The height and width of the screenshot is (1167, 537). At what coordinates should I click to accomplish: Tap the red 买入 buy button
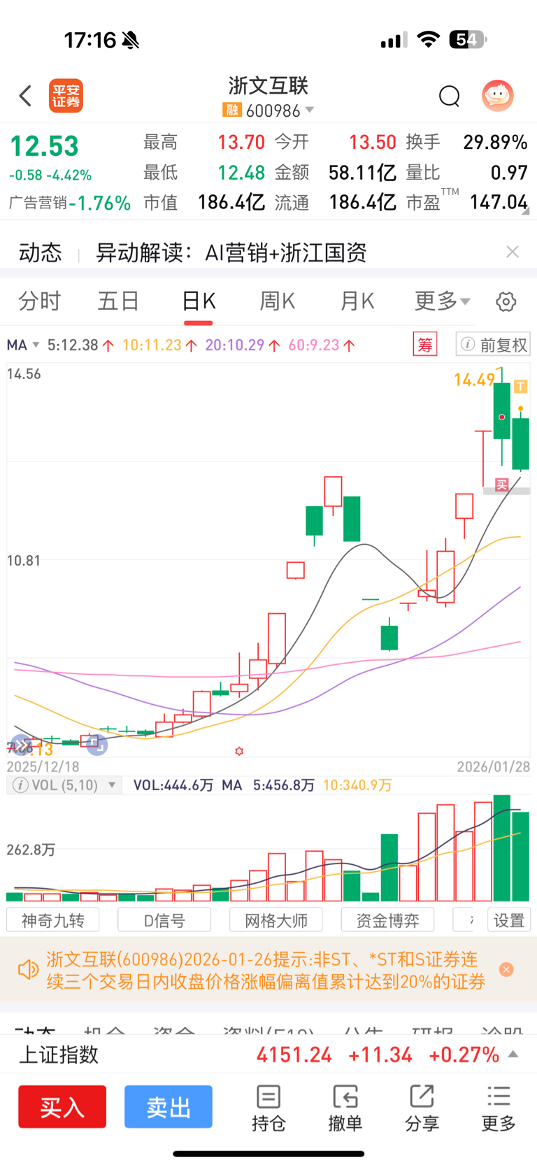point(62,1107)
